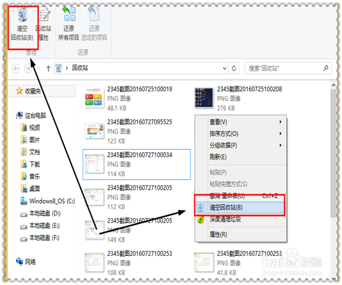Select thumbnail of 2345截图20160725100019
This screenshot has width=342, height=285.
pos(94,98)
